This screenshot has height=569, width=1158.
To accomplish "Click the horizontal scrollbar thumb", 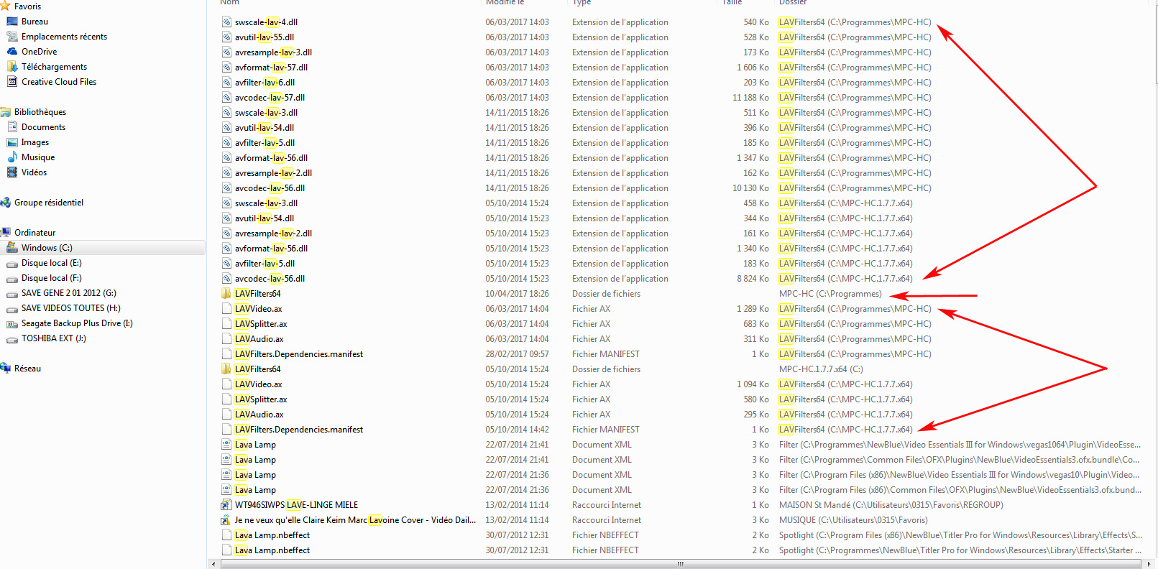I will (x=680, y=564).
